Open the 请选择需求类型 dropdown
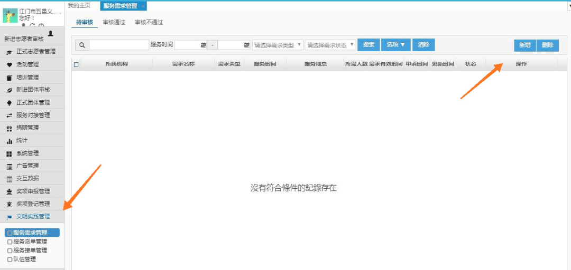 click(278, 45)
